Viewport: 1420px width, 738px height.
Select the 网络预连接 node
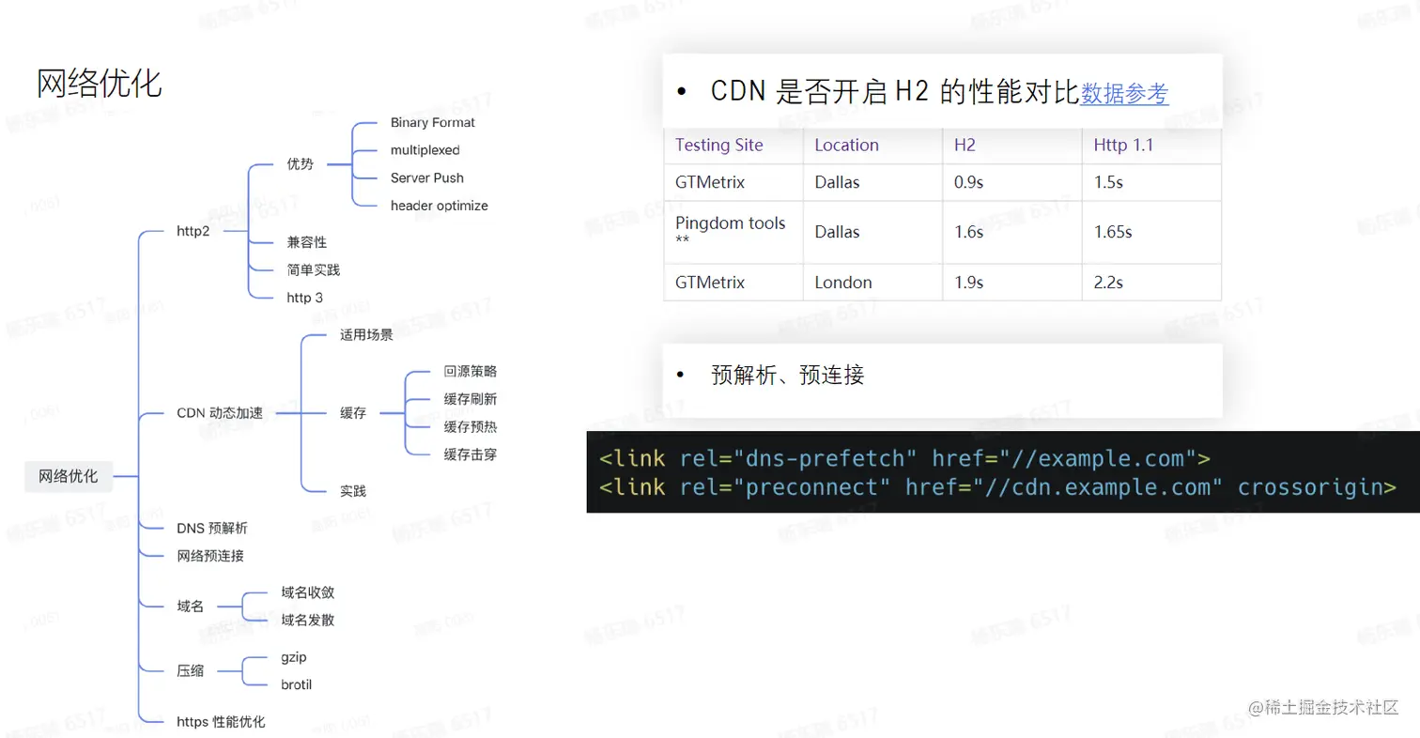coord(210,556)
